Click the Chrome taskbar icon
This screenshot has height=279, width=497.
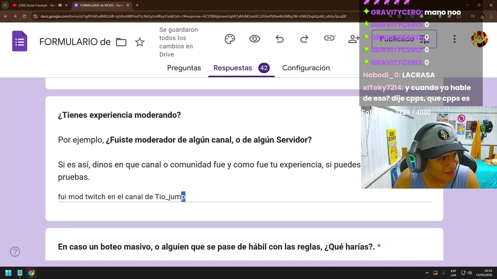click(x=31, y=273)
